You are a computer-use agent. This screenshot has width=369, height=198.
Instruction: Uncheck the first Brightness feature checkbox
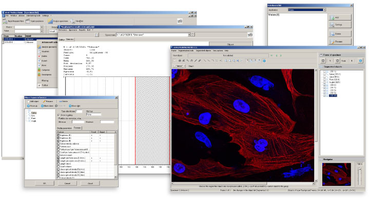click(x=59, y=135)
